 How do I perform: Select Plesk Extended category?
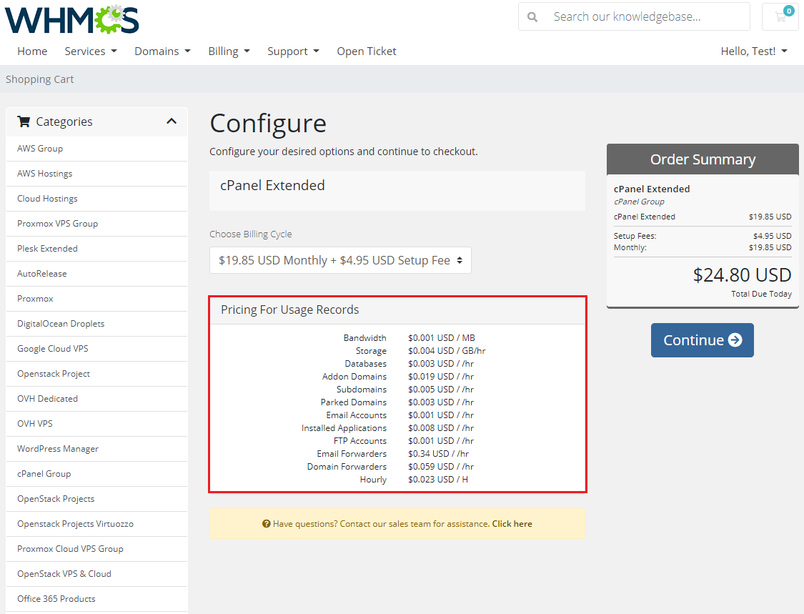click(x=97, y=249)
